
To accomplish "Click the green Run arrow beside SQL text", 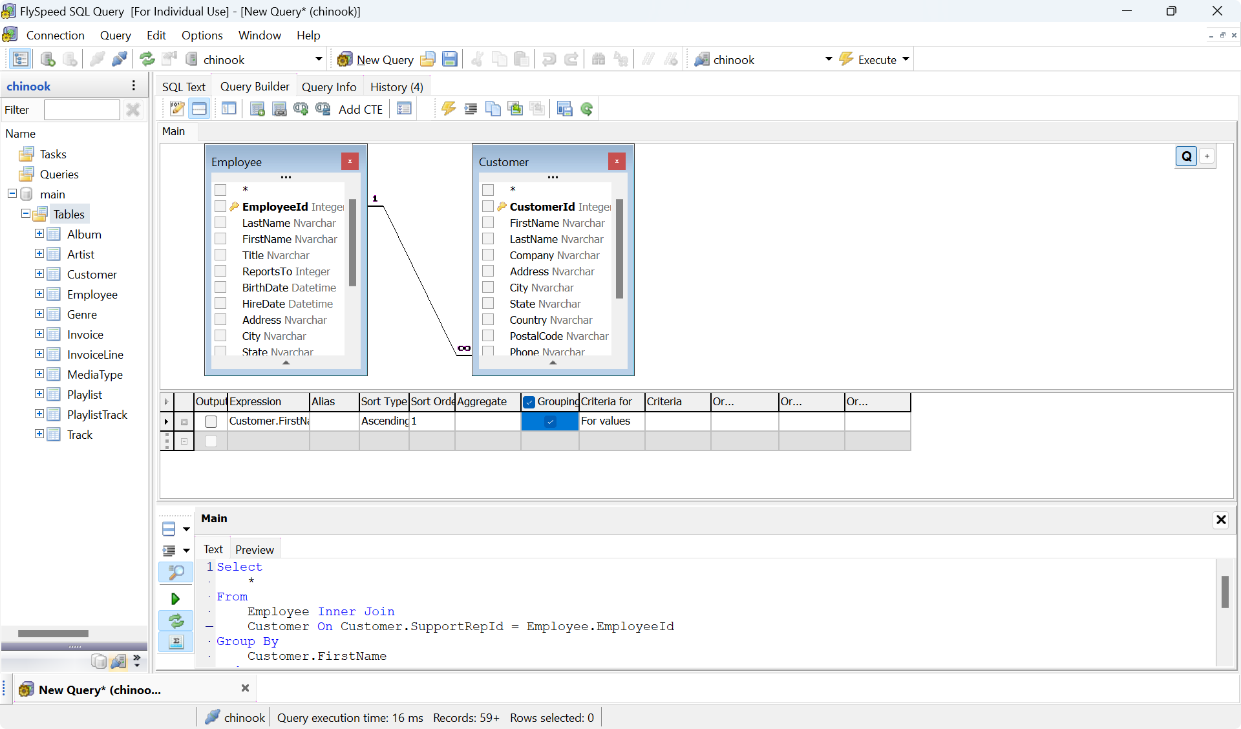I will pos(175,599).
